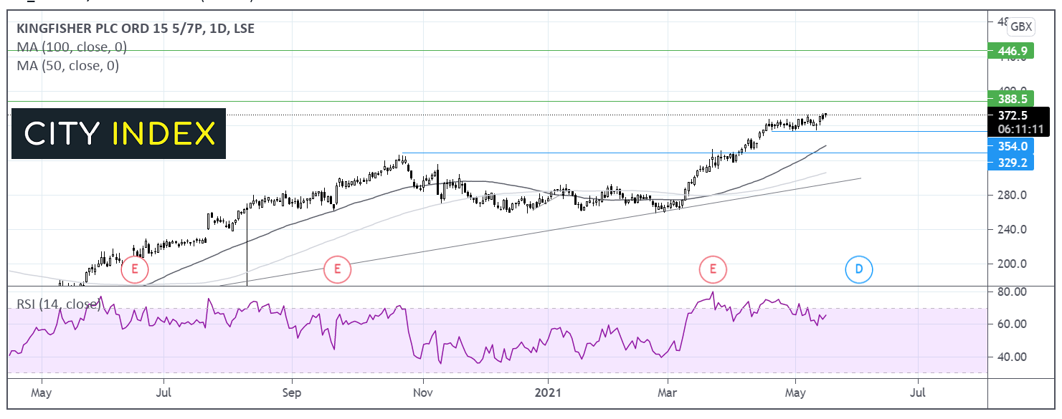The image size is (1062, 419).
Task: Click the Jul label at far right of time axis
Action: pos(917,393)
